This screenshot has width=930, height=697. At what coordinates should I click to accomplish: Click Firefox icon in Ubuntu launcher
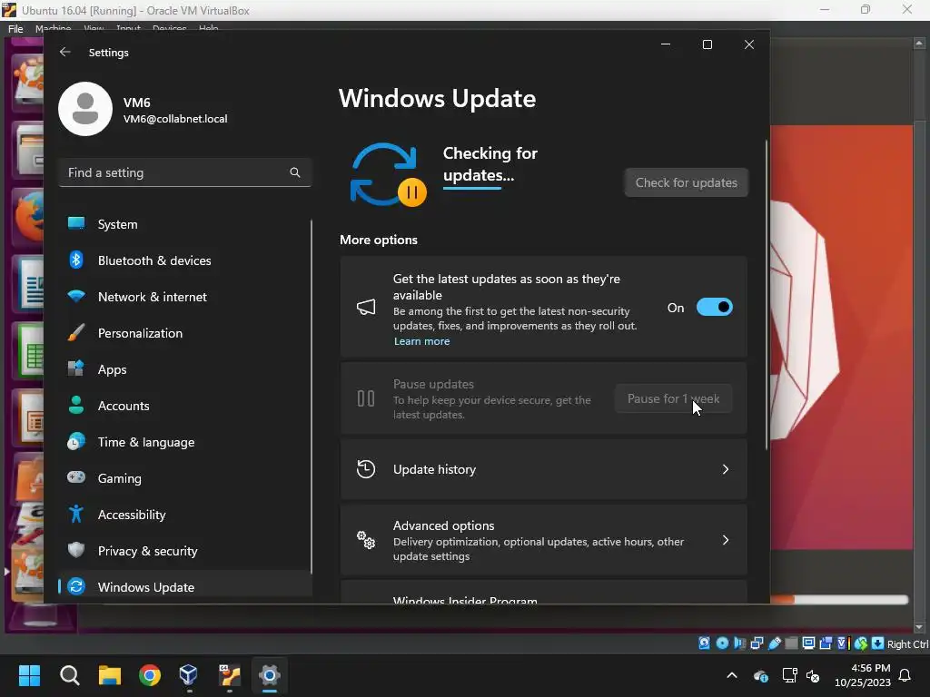(x=28, y=217)
